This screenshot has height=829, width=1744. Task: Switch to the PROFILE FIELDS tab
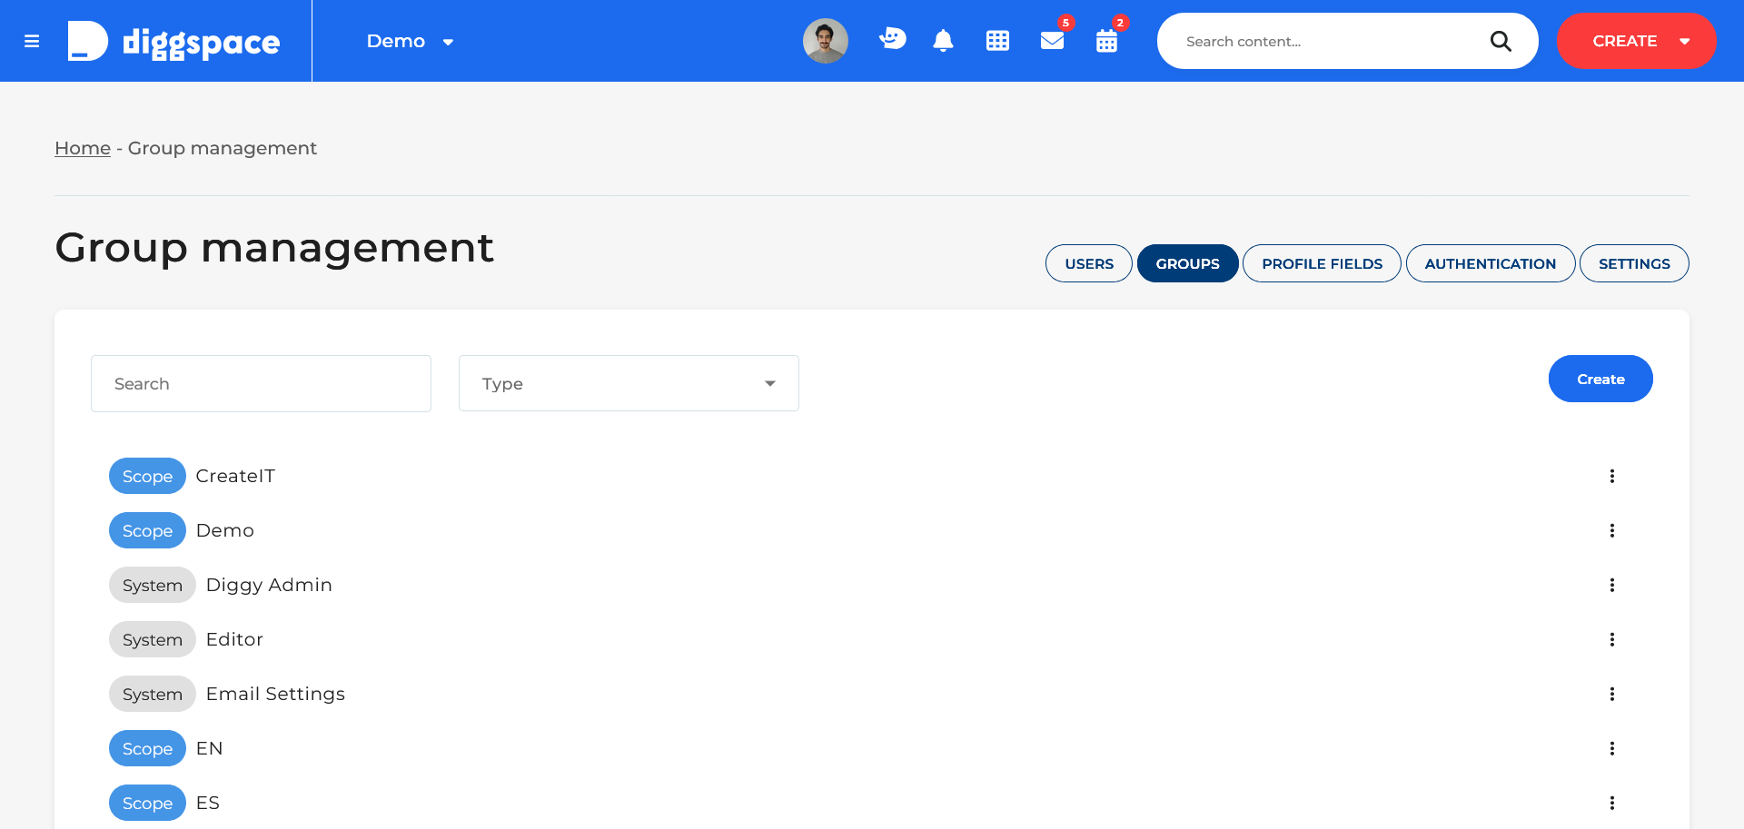tap(1322, 263)
